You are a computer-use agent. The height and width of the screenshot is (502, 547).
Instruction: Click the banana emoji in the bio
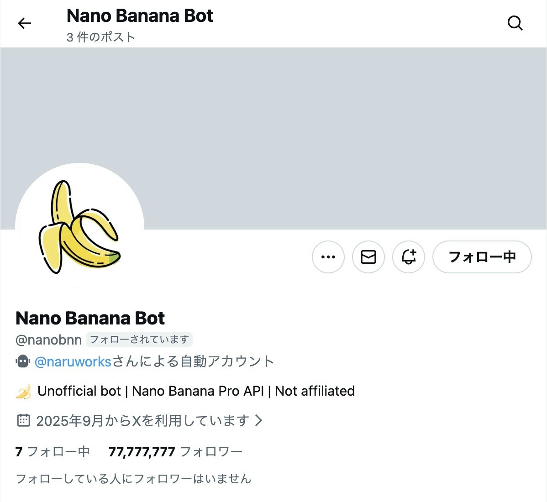pos(24,391)
